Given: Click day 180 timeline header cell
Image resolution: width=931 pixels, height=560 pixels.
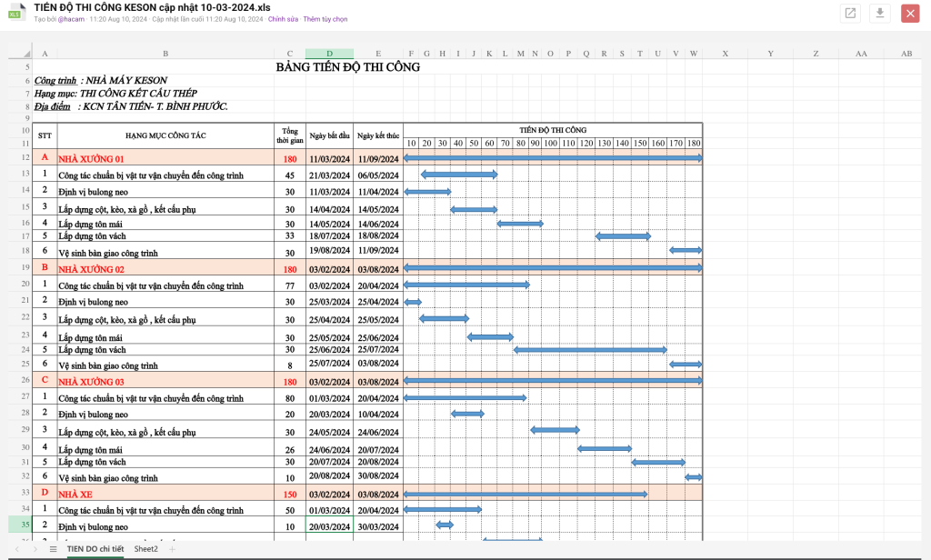Looking at the screenshot, I should click(x=694, y=143).
